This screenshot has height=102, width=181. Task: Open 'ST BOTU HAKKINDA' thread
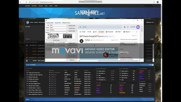[x=33, y=81]
